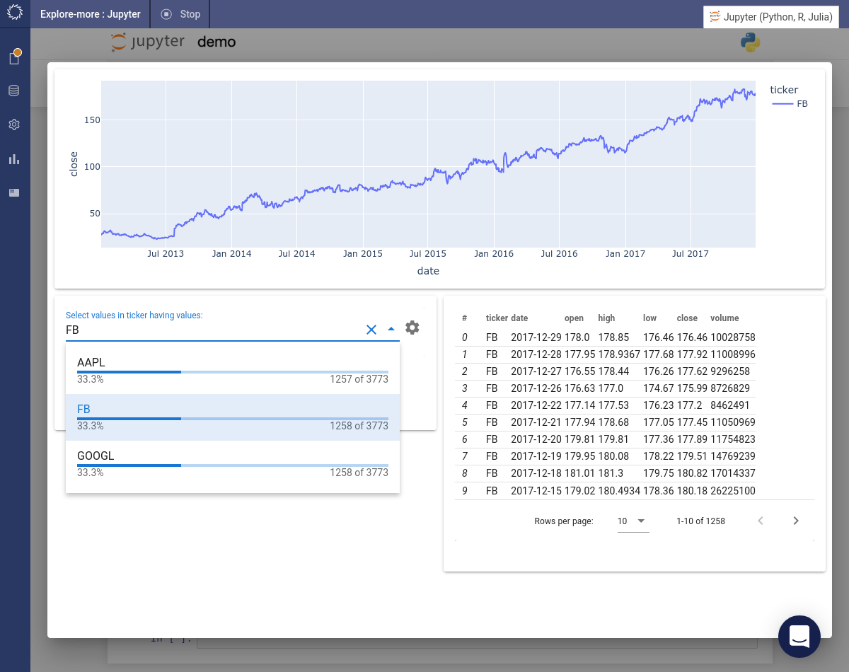Image resolution: width=849 pixels, height=672 pixels.
Task: Click the 'ticker' column header
Action: (x=497, y=318)
